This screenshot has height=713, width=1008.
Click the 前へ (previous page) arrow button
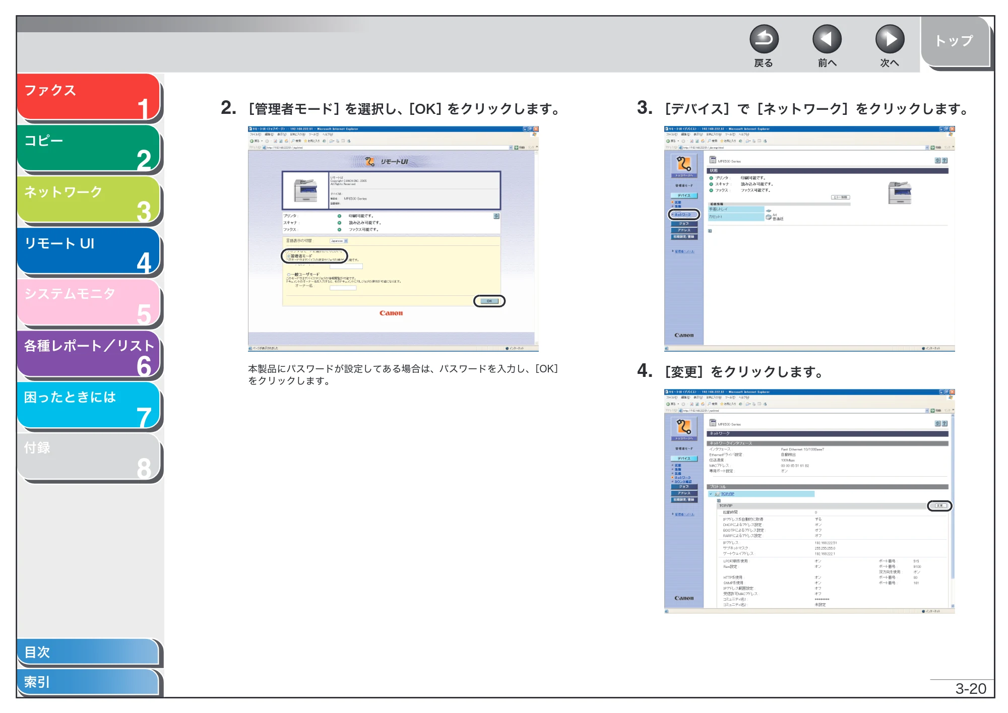tap(827, 39)
